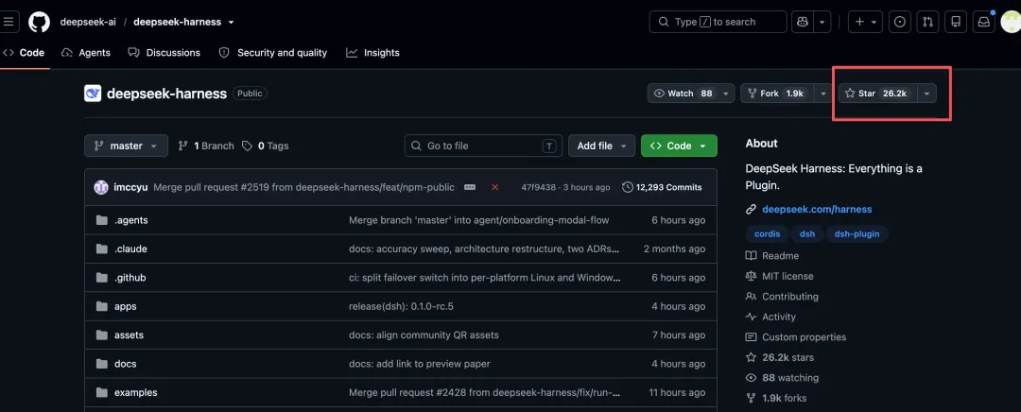Select the dsh topic tag

click(x=806, y=233)
